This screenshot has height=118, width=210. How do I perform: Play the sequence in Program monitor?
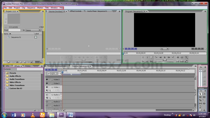click(165, 57)
